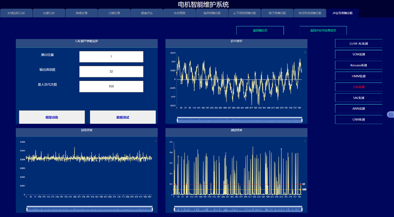
Task: Select the 轴承故障诊断 tab
Action: pos(211,13)
